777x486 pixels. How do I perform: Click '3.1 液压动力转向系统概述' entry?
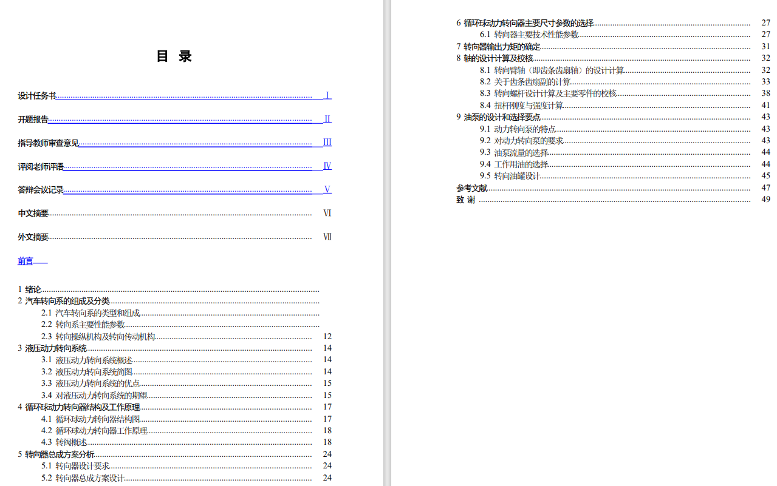pos(187,360)
